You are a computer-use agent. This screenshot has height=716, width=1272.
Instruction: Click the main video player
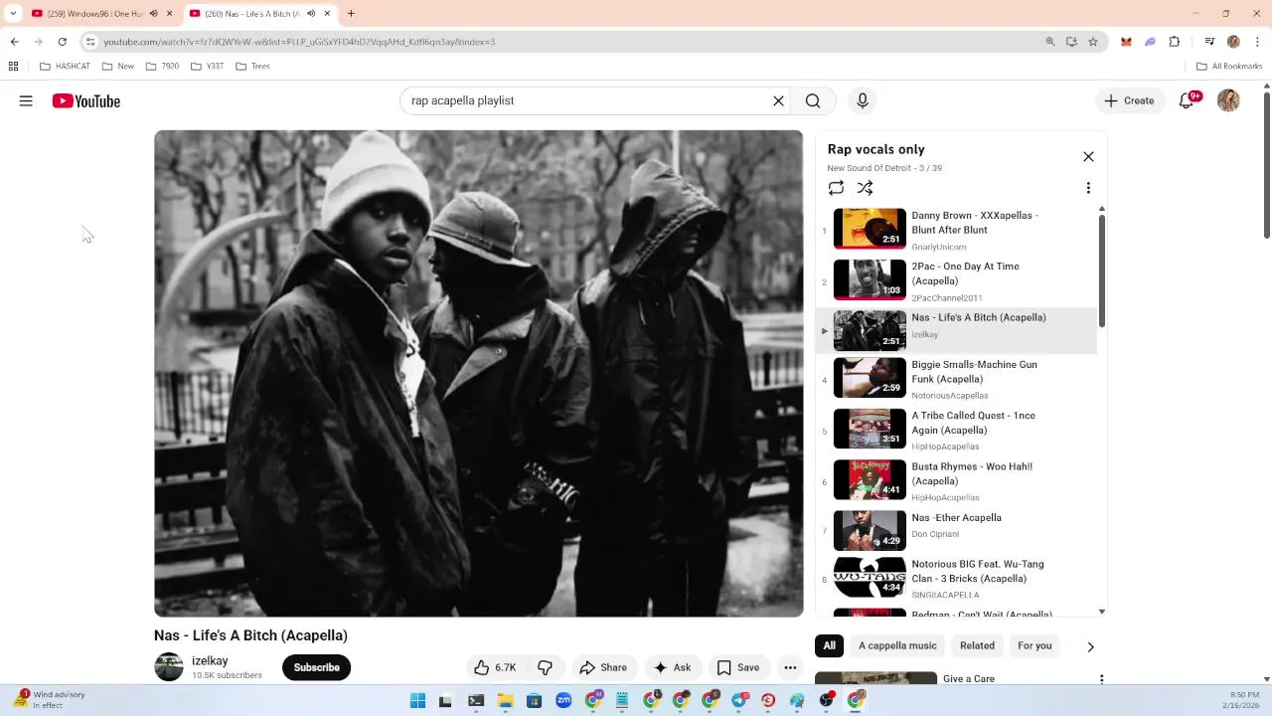coord(478,373)
